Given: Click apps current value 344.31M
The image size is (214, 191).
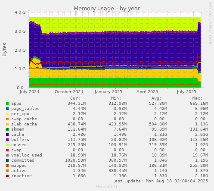Looking at the screenshot, I should point(77,103).
